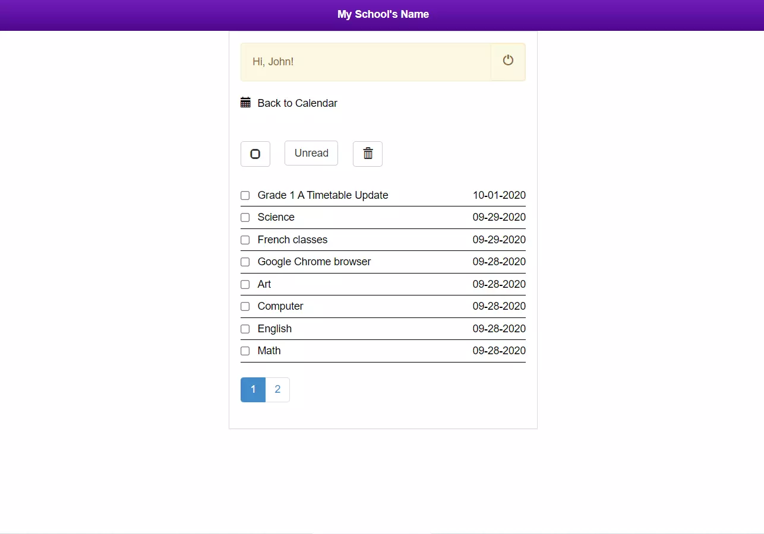Click the select-all square icon button
764x534 pixels.
(x=255, y=154)
